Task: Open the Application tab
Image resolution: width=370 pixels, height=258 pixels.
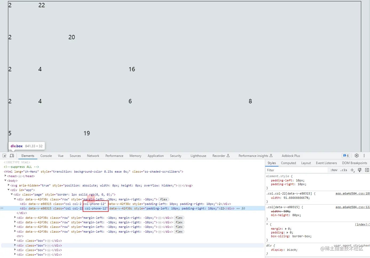Action: pyautogui.click(x=156, y=156)
